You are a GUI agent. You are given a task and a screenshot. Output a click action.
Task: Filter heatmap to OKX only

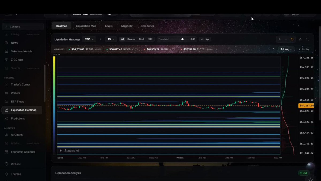click(x=150, y=39)
